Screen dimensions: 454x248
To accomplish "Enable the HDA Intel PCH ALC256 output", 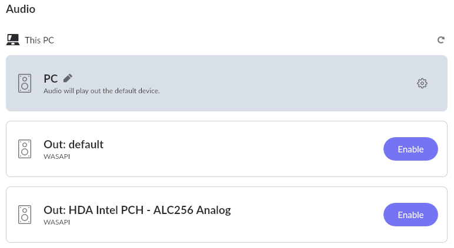I will (x=410, y=215).
